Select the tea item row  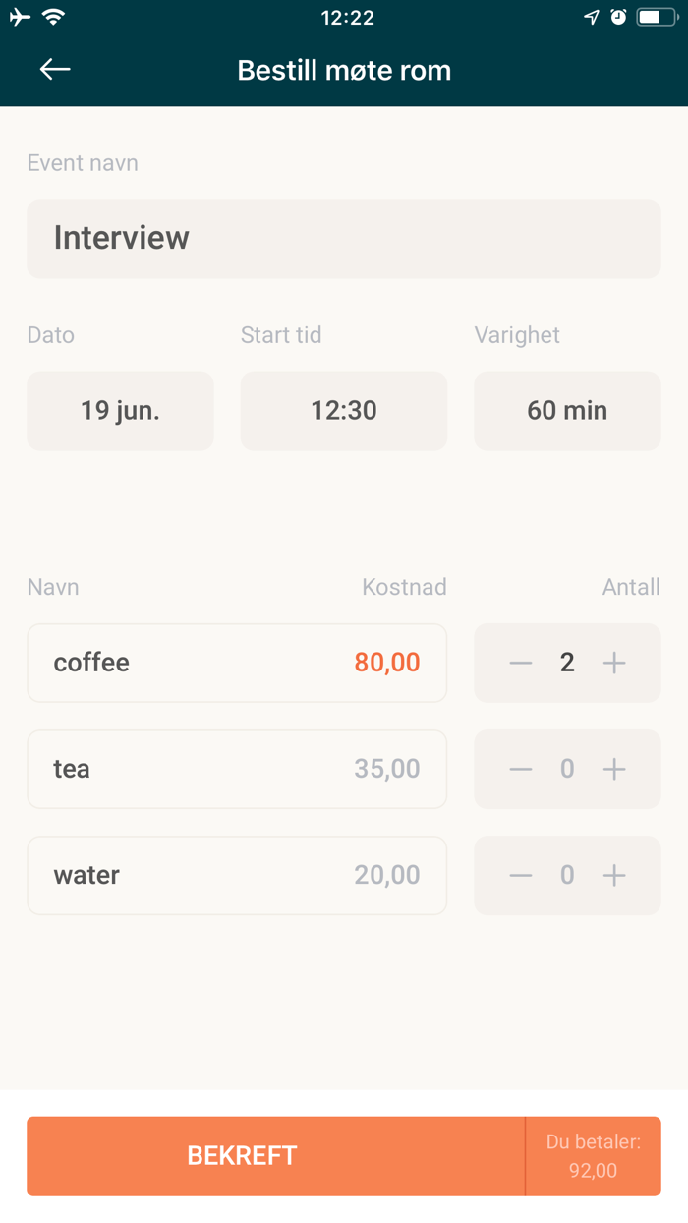pyautogui.click(x=237, y=769)
